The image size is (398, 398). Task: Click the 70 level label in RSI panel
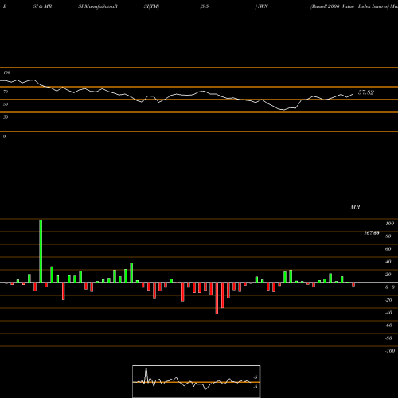[x=6, y=92]
